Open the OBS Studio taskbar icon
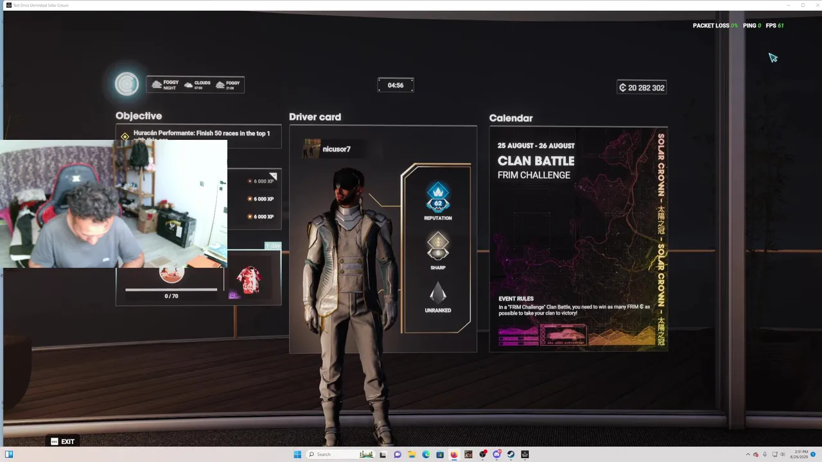 pyautogui.click(x=482, y=454)
